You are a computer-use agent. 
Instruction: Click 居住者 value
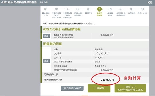pos(97,62)
